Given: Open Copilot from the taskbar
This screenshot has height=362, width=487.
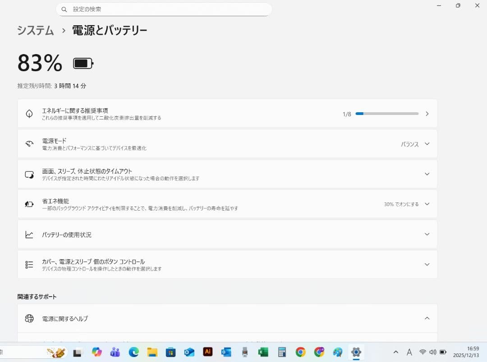Looking at the screenshot, I should pos(96,353).
